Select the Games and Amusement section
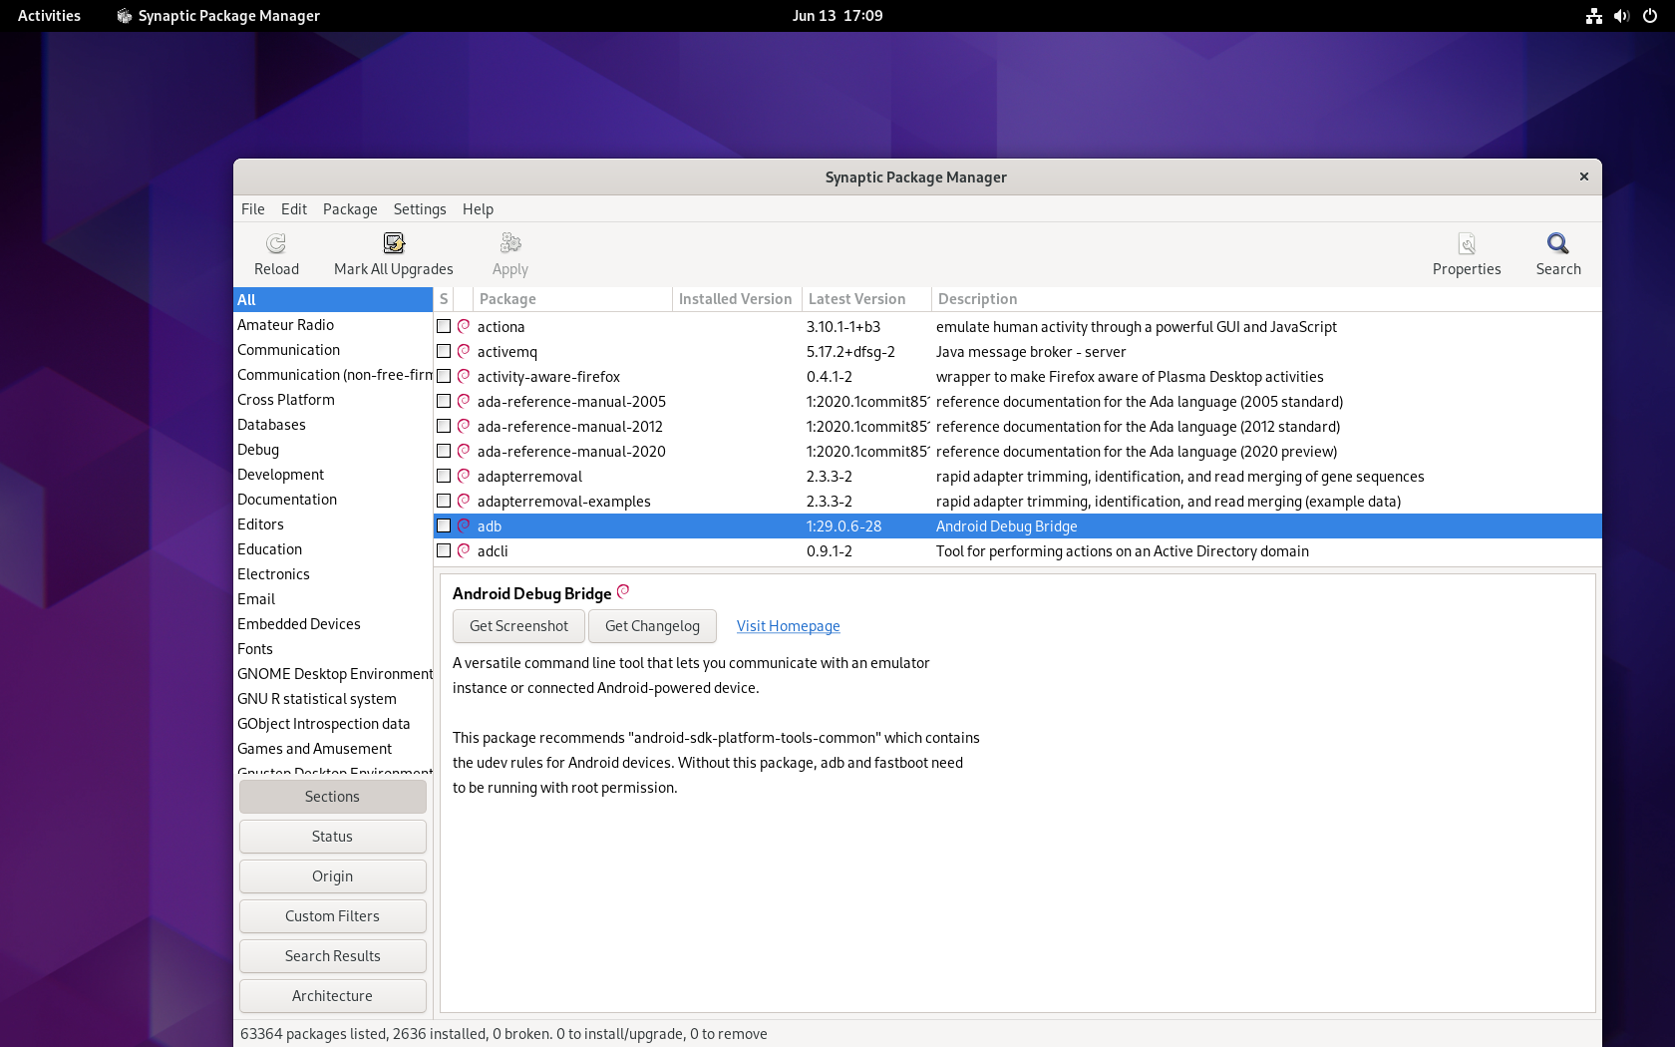 333,749
